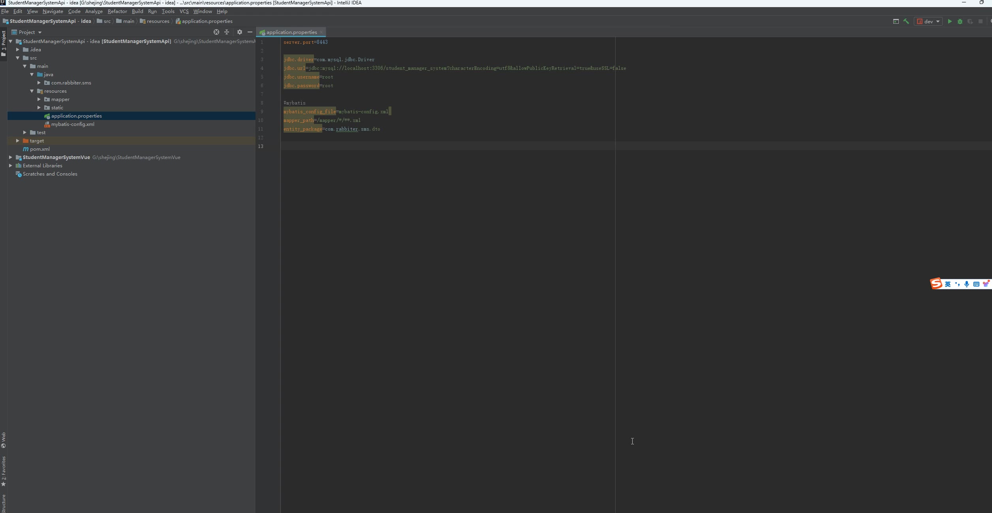Click the Collapse All icon in the Project panel
992x513 pixels.
tap(227, 32)
